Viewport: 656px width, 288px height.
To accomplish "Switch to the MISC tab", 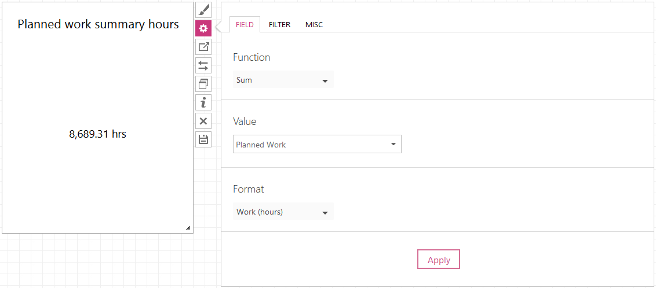I will pyautogui.click(x=314, y=25).
